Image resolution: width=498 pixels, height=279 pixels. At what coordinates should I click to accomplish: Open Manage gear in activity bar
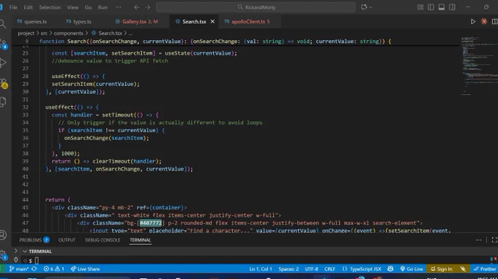tap(3, 254)
